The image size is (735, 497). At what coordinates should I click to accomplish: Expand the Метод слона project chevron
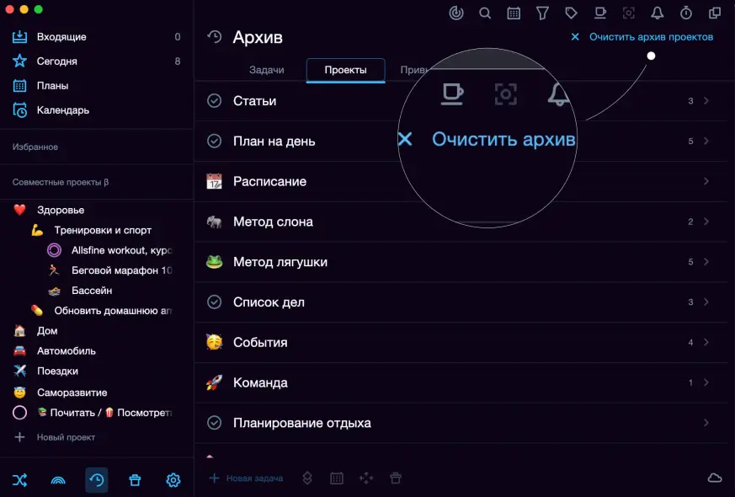(x=706, y=222)
